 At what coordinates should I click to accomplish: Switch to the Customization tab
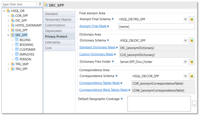[59, 25]
